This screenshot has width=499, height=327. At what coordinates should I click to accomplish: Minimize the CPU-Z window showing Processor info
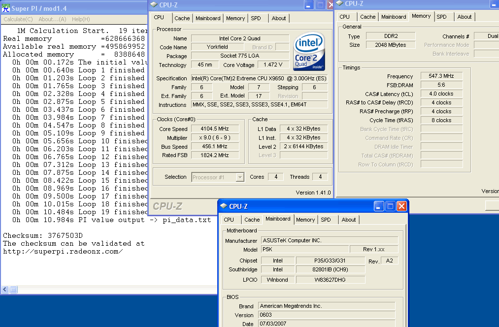click(x=309, y=5)
